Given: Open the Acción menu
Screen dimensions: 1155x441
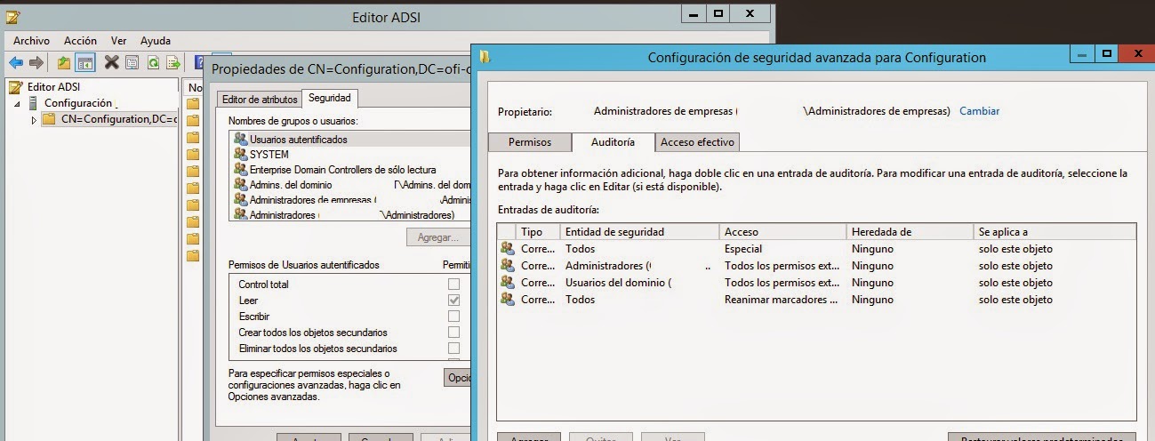Looking at the screenshot, I should tap(80, 41).
